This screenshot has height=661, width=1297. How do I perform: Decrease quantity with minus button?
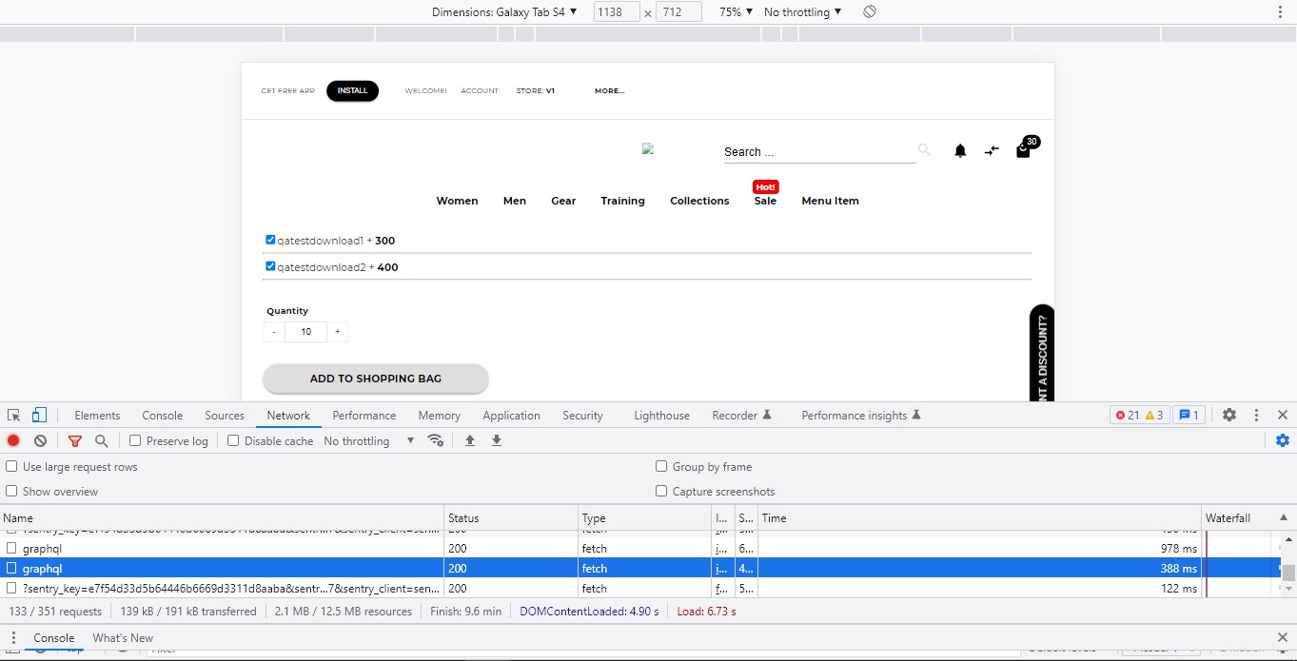pos(274,332)
